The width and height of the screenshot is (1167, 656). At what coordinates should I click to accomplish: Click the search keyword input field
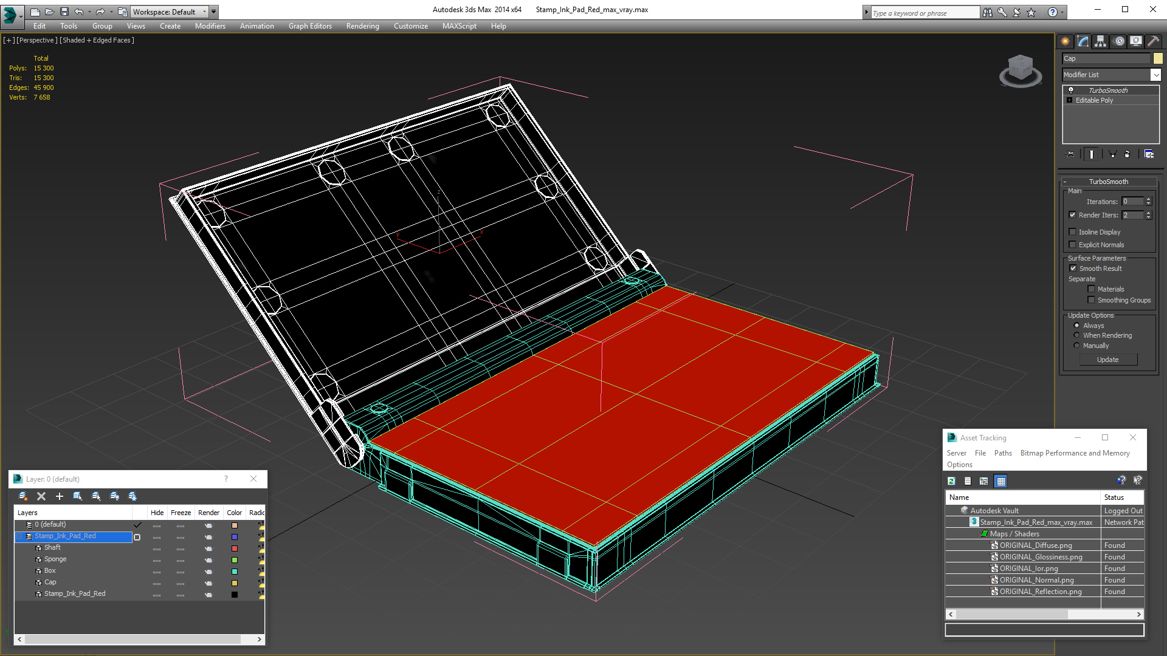(x=925, y=13)
